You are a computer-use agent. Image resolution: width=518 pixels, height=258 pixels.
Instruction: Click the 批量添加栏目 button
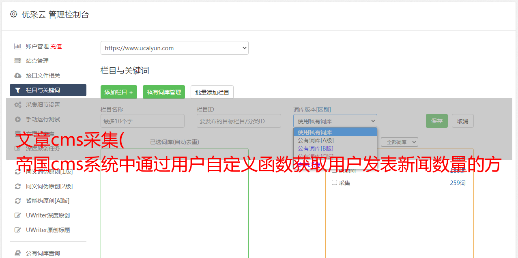pyautogui.click(x=212, y=92)
